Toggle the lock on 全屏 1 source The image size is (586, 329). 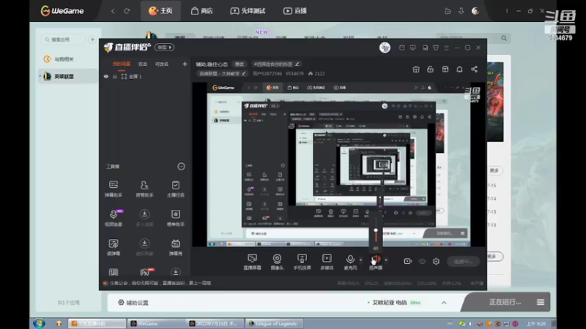(115, 77)
